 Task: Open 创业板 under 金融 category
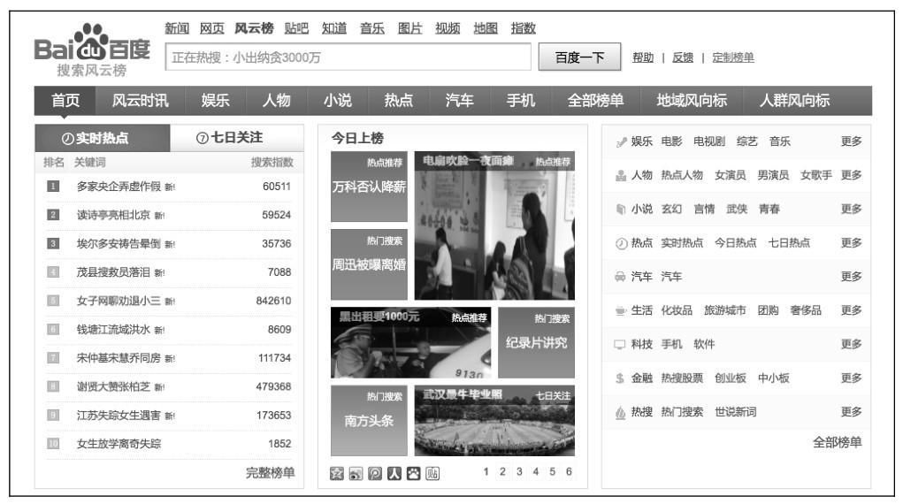(x=731, y=378)
